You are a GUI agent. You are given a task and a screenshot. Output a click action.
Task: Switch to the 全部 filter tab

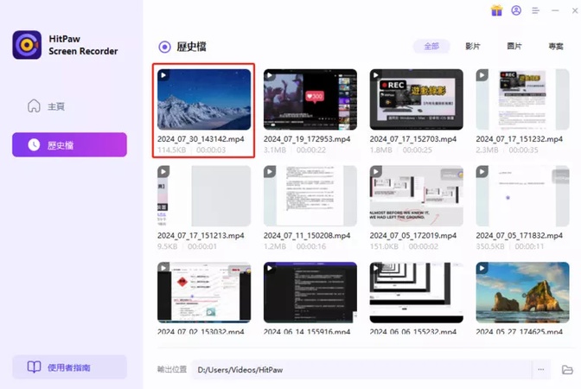tap(431, 46)
